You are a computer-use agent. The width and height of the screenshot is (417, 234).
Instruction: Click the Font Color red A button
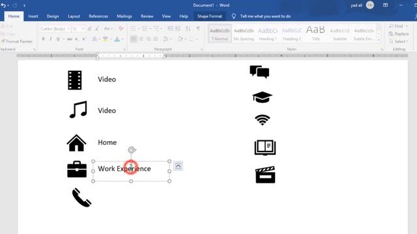[x=117, y=39]
